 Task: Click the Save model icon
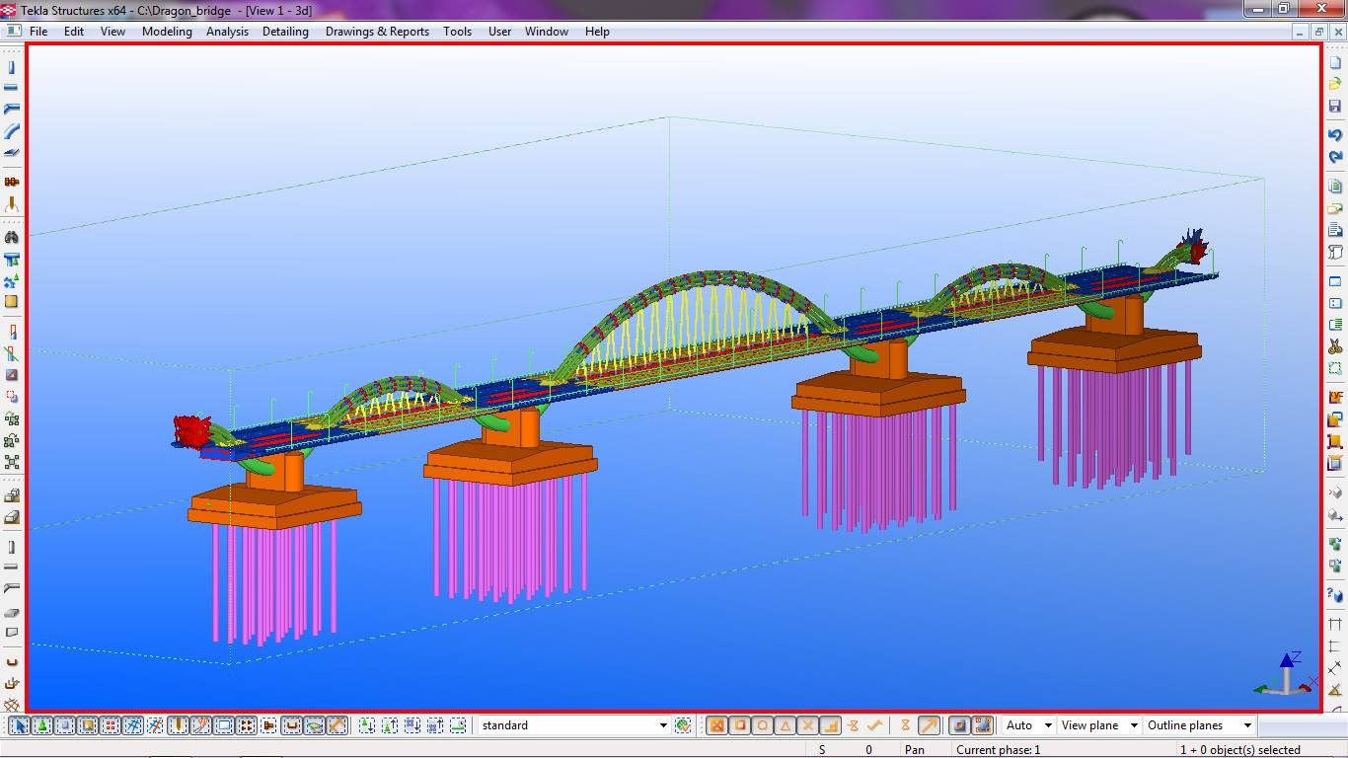[1335, 107]
